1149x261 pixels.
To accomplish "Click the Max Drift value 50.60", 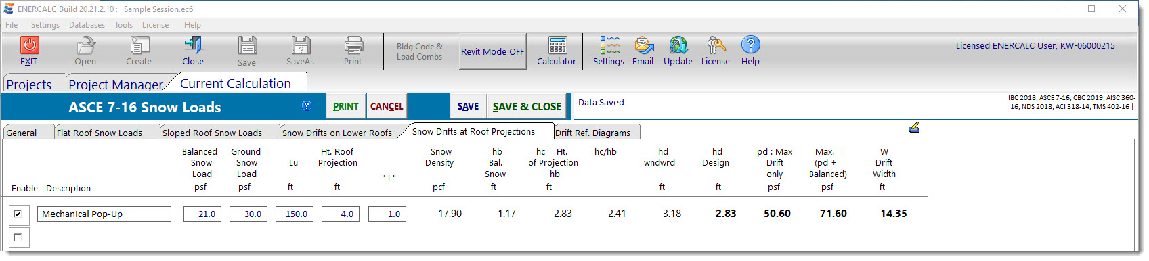I will (x=777, y=214).
